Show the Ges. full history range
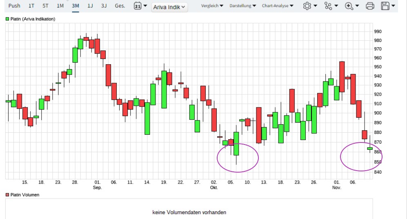 (x=120, y=6)
